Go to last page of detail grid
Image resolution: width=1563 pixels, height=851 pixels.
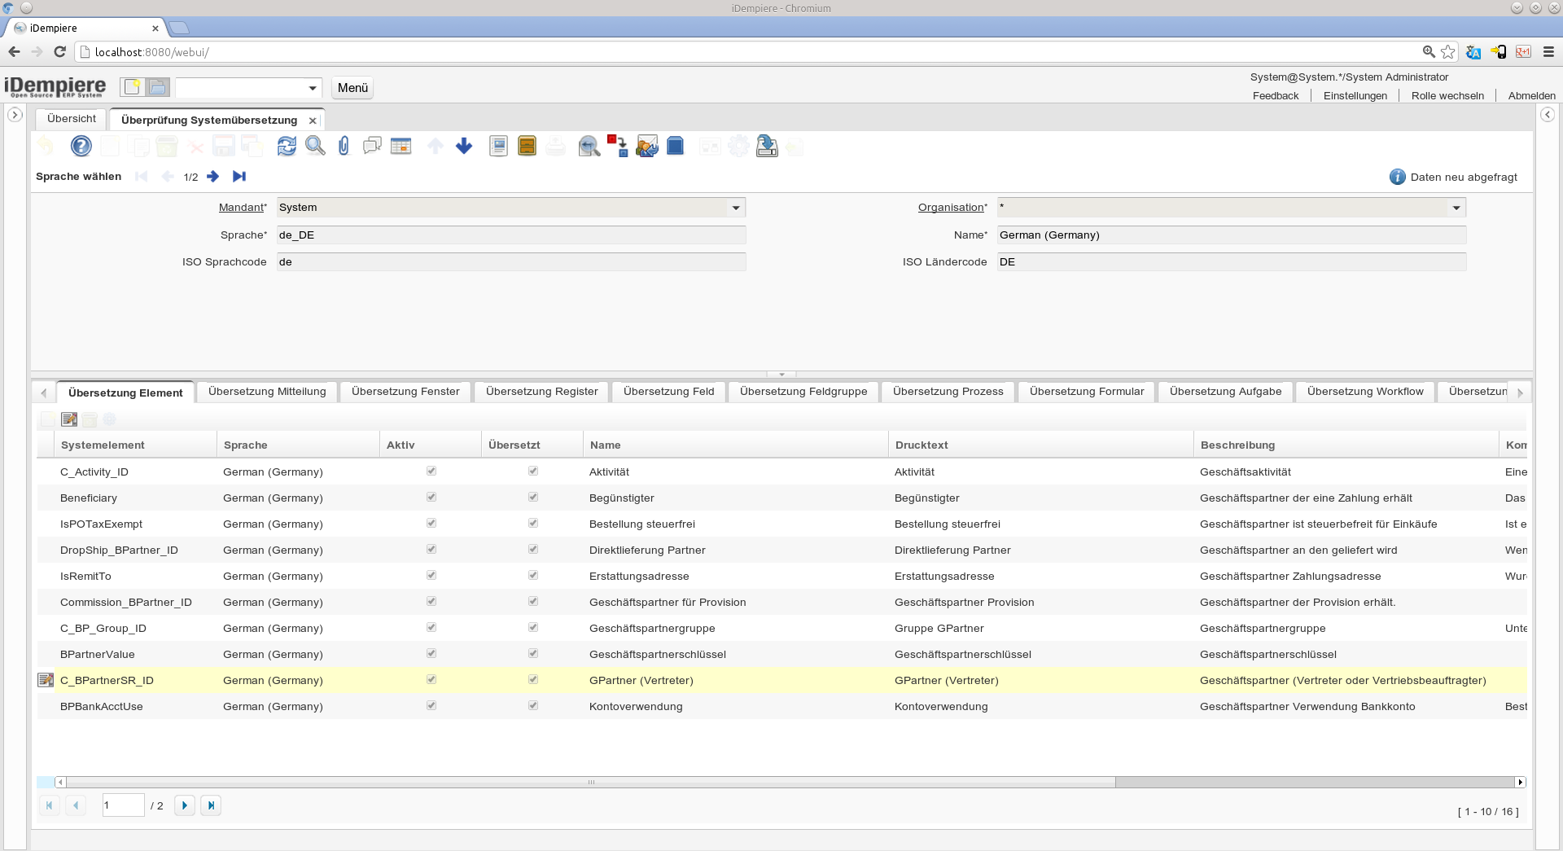pos(211,805)
